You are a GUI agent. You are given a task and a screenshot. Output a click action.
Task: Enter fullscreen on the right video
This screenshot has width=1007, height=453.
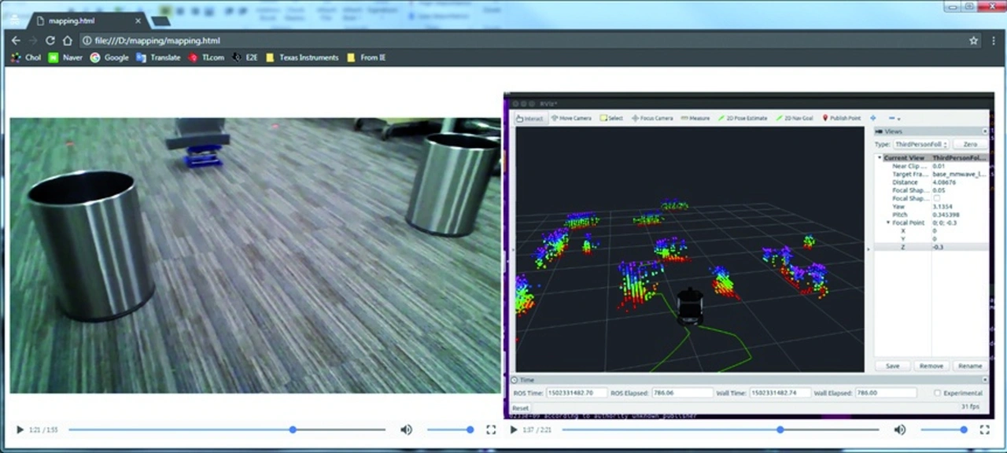click(x=984, y=429)
